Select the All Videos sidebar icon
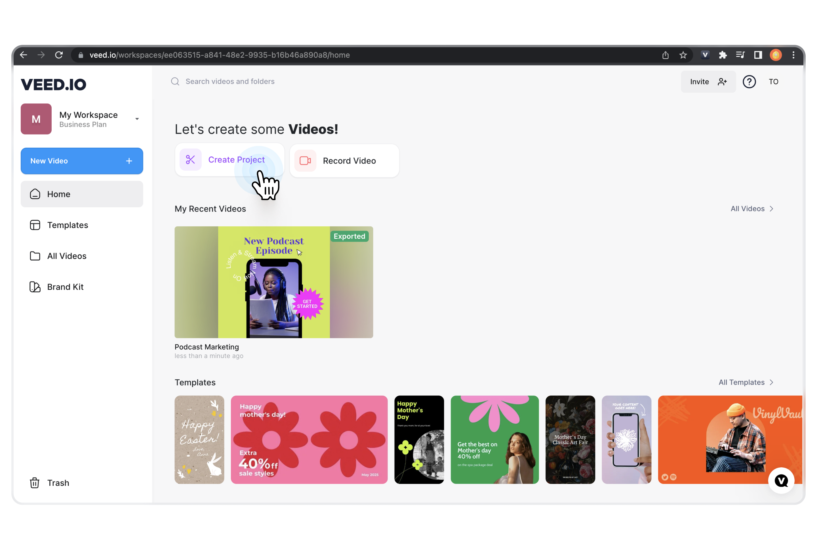 pyautogui.click(x=35, y=256)
